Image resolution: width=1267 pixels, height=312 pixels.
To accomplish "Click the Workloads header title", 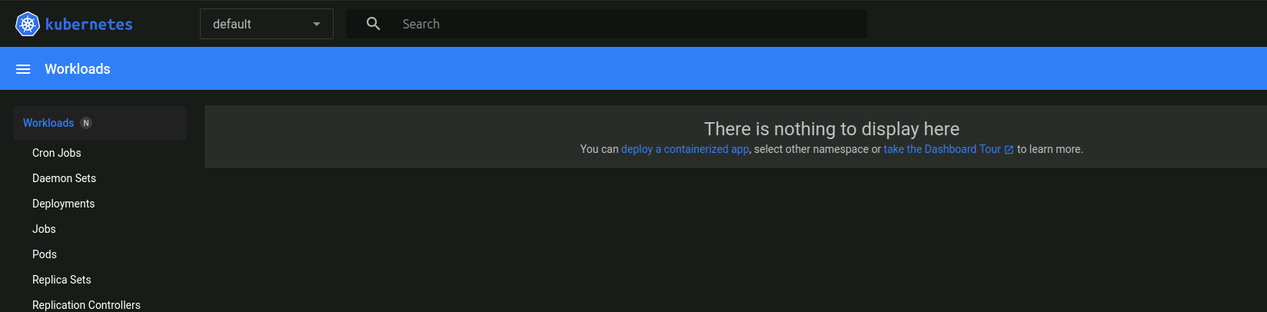I will pos(78,69).
